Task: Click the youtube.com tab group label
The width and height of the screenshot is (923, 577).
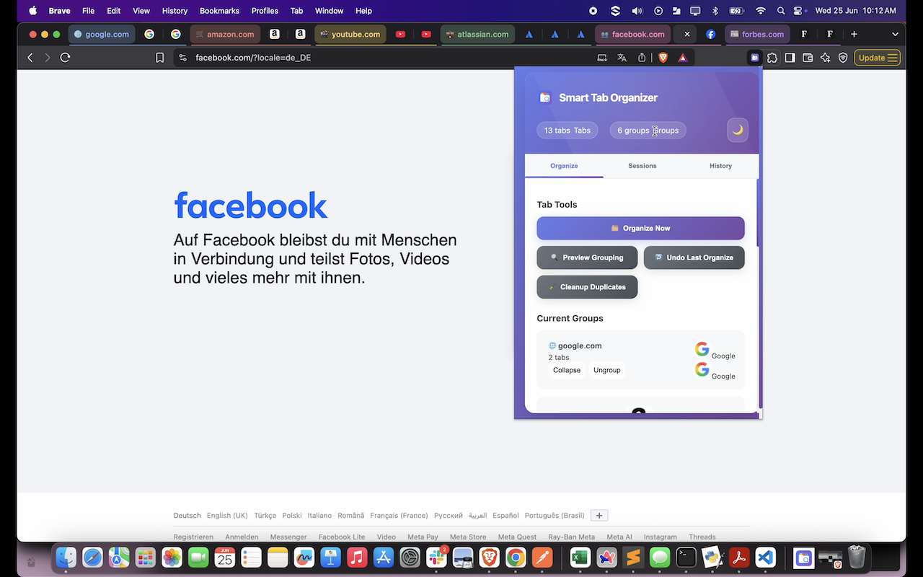Action: 350,34
